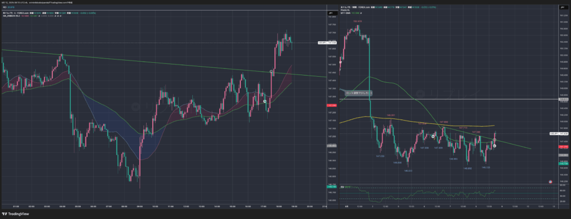Select the MTT-SMA indicator legend
Image resolution: width=571 pixels, height=219 pixels.
(x=345, y=13)
